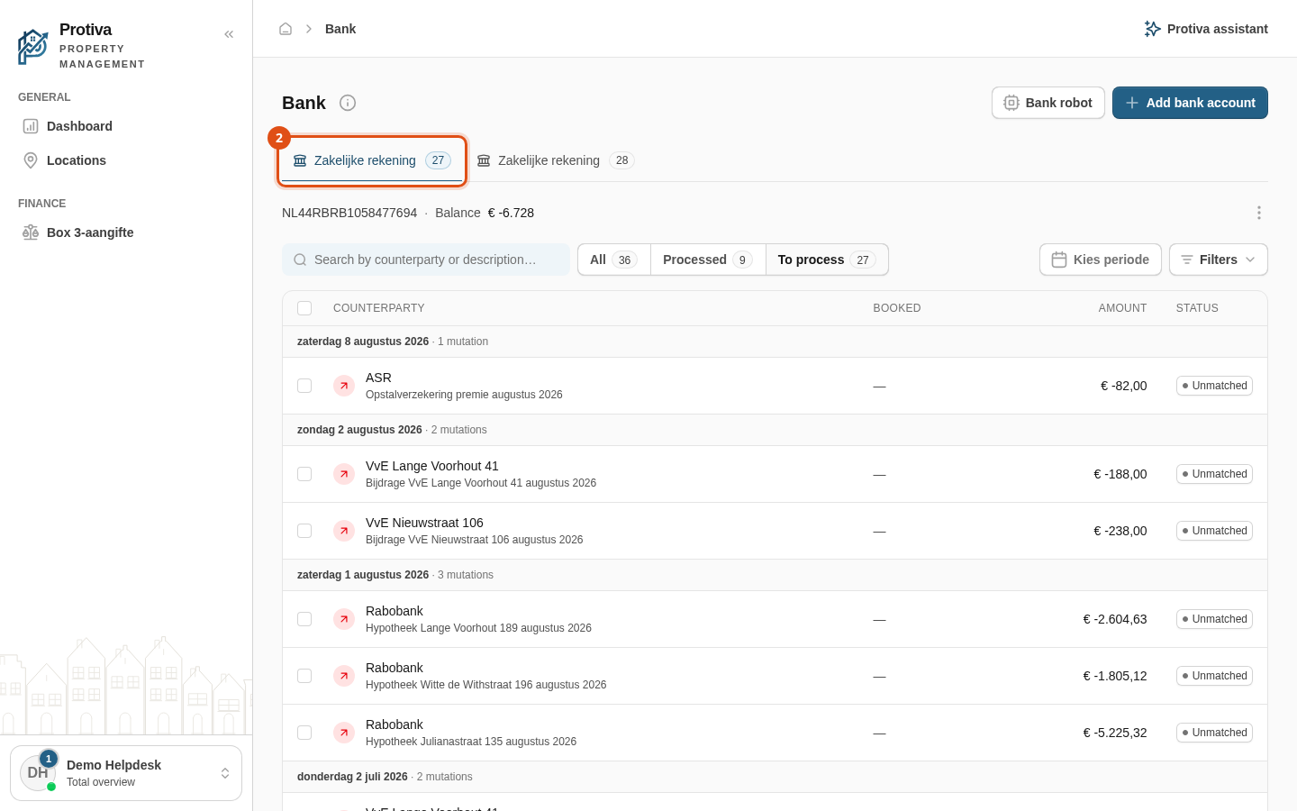Open the three-dot account options menu

(1259, 213)
